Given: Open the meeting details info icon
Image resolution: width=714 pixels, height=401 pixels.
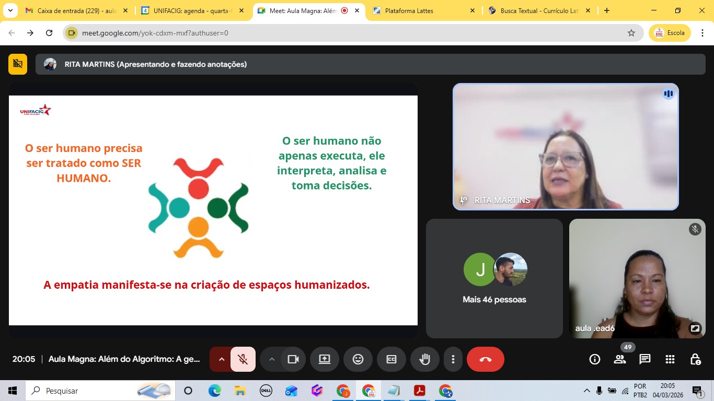Looking at the screenshot, I should click(x=594, y=359).
